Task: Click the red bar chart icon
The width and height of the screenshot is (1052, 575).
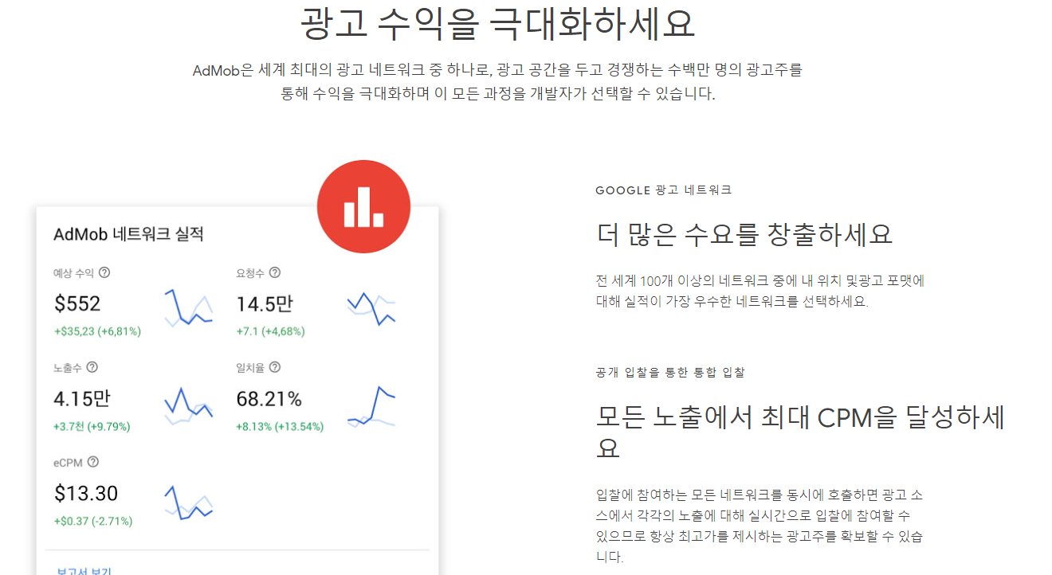Action: pyautogui.click(x=363, y=206)
